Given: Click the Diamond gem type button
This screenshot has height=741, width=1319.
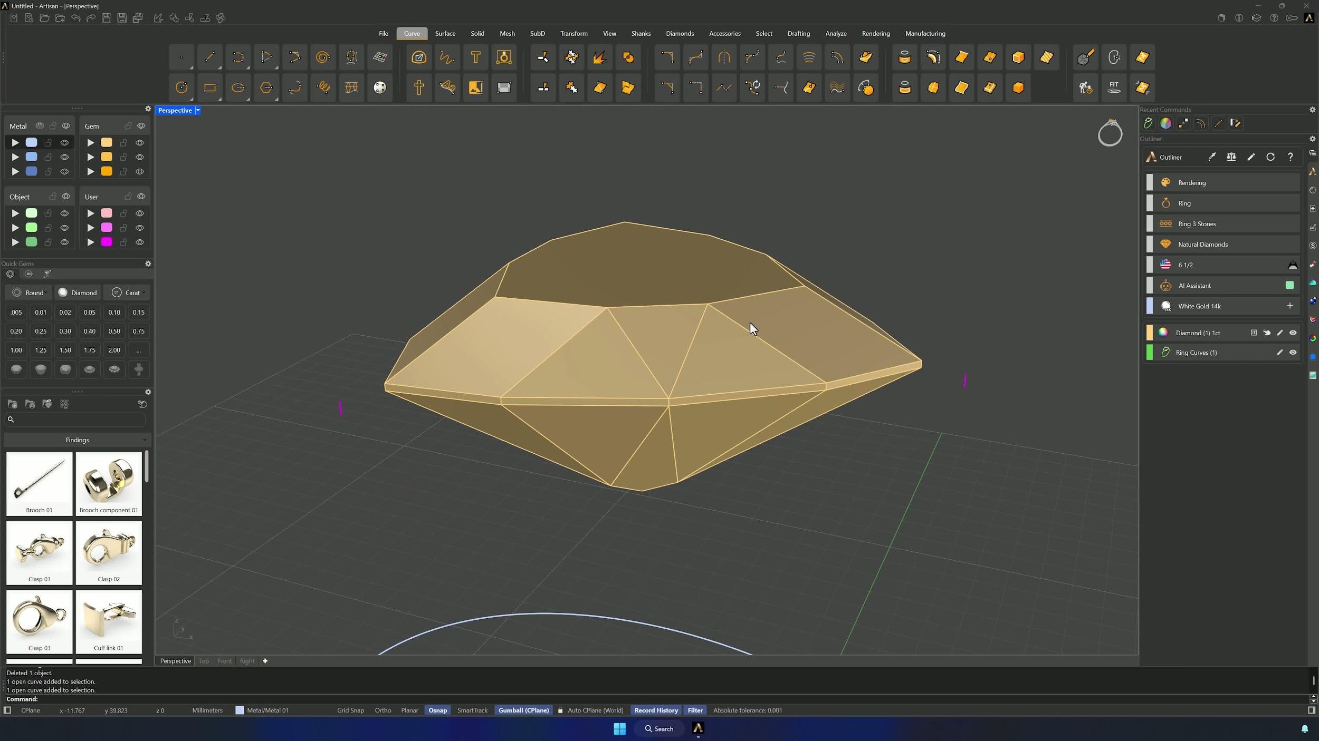Looking at the screenshot, I should click(x=78, y=293).
